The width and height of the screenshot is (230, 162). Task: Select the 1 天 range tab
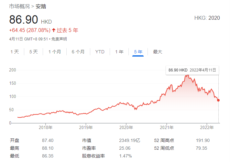[15, 52]
